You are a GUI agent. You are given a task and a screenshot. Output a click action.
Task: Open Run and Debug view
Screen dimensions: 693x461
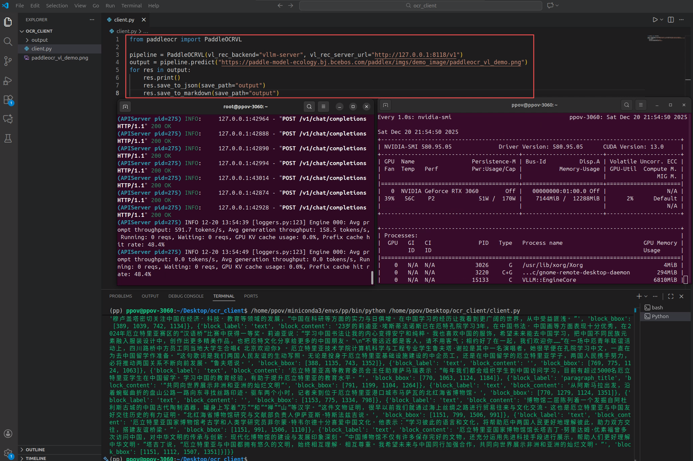(x=8, y=81)
